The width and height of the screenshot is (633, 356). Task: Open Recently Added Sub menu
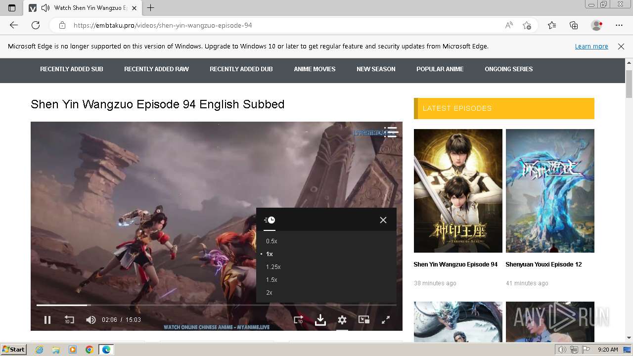pos(72,69)
